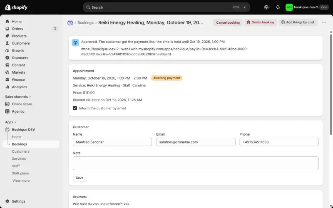
Task: Click the Home house icon in sidebar
Action: point(7,22)
